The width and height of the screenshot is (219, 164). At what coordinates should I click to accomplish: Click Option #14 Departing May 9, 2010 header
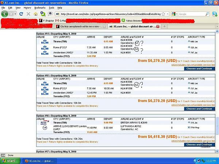(x=57, y=34)
